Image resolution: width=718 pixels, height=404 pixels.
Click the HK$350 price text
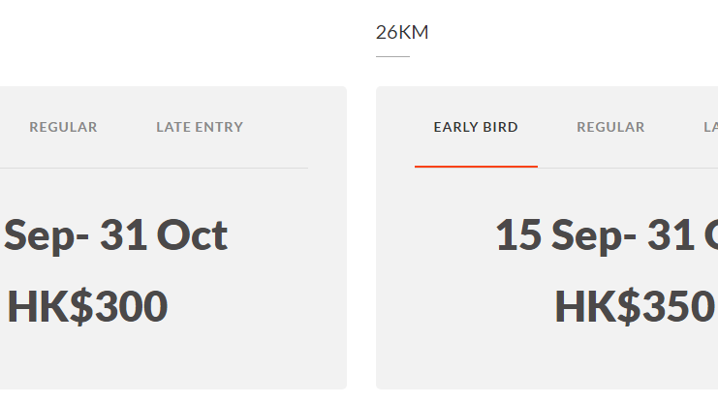[x=635, y=306]
